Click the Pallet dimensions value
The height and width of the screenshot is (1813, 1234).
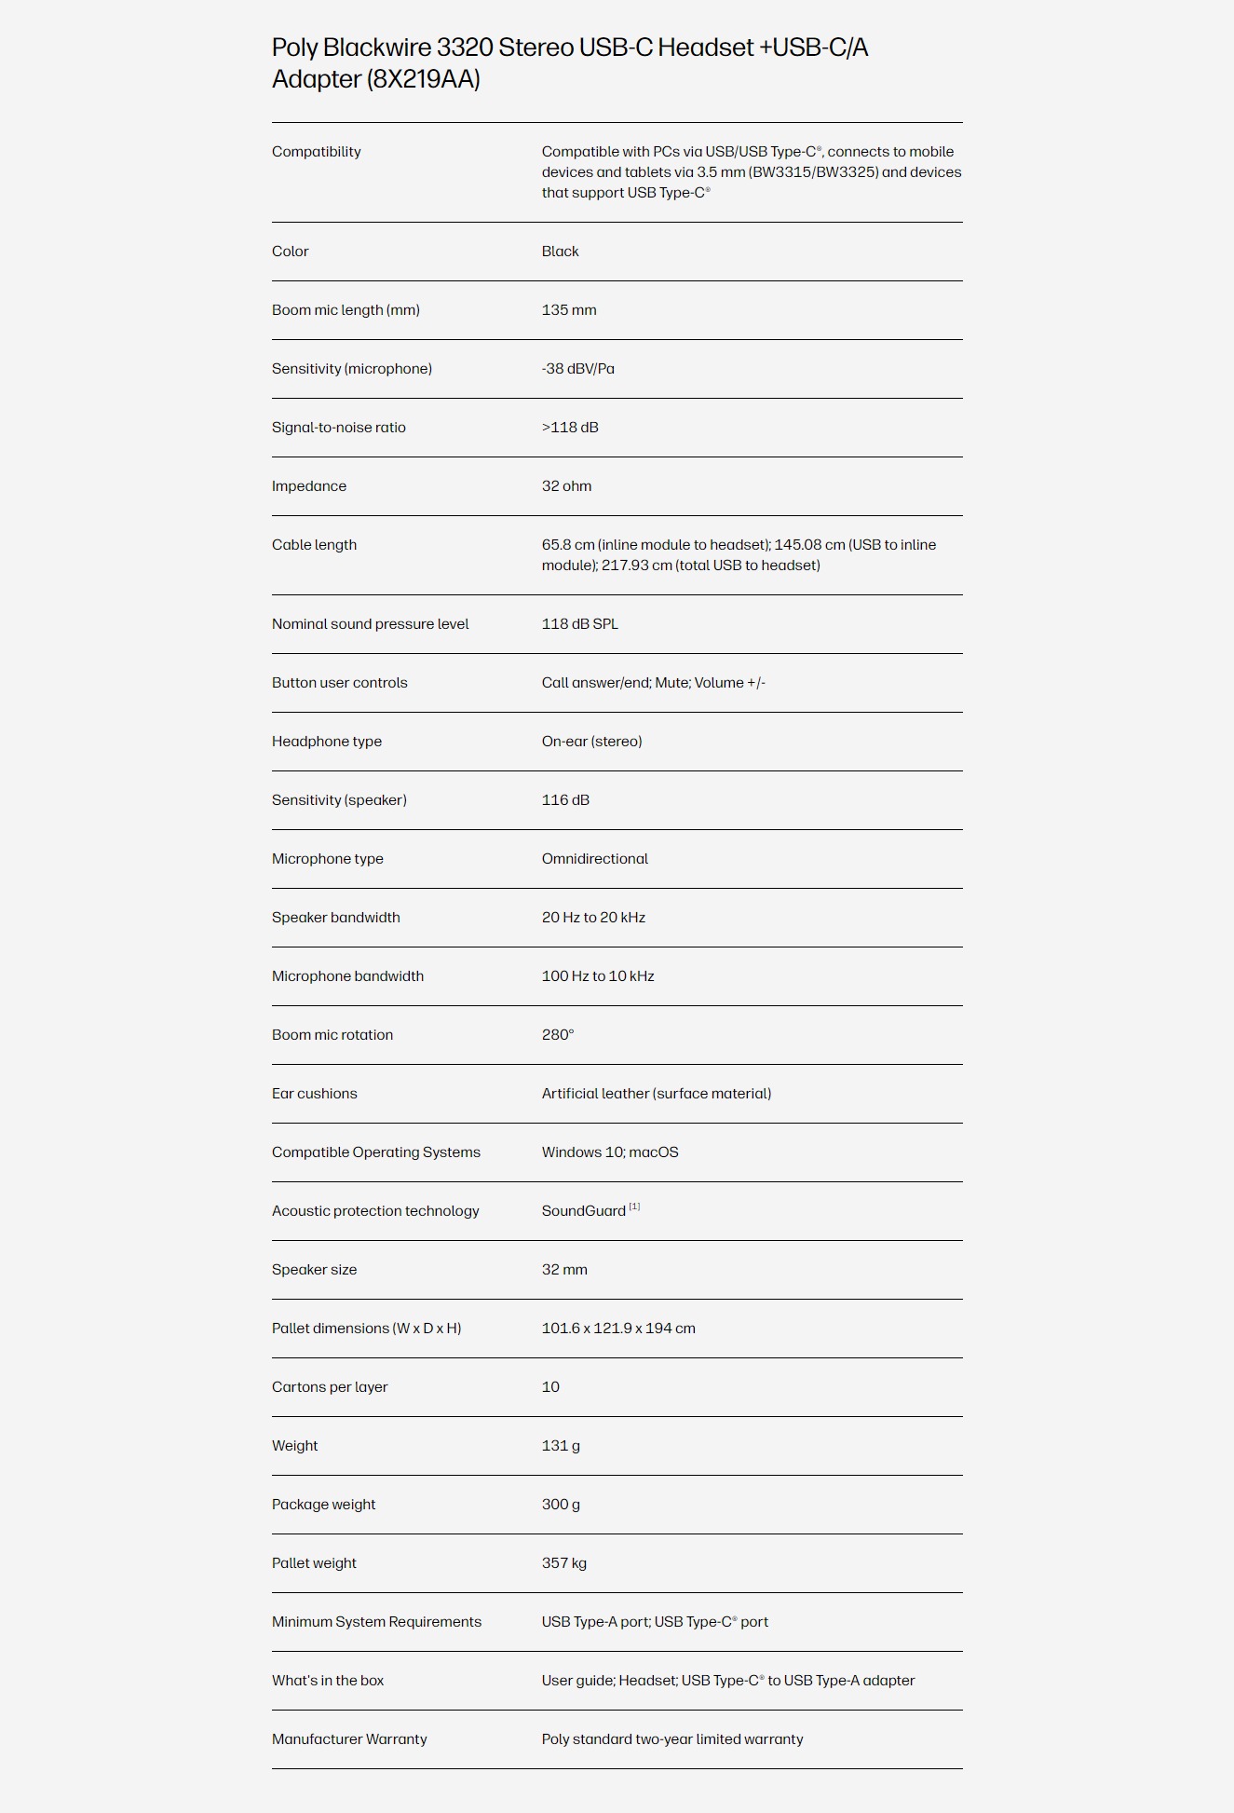pyautogui.click(x=618, y=1329)
